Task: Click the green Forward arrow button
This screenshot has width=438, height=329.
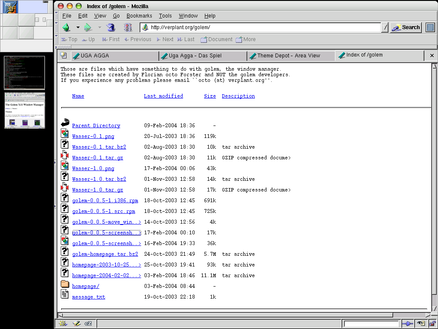Action: tap(88, 27)
